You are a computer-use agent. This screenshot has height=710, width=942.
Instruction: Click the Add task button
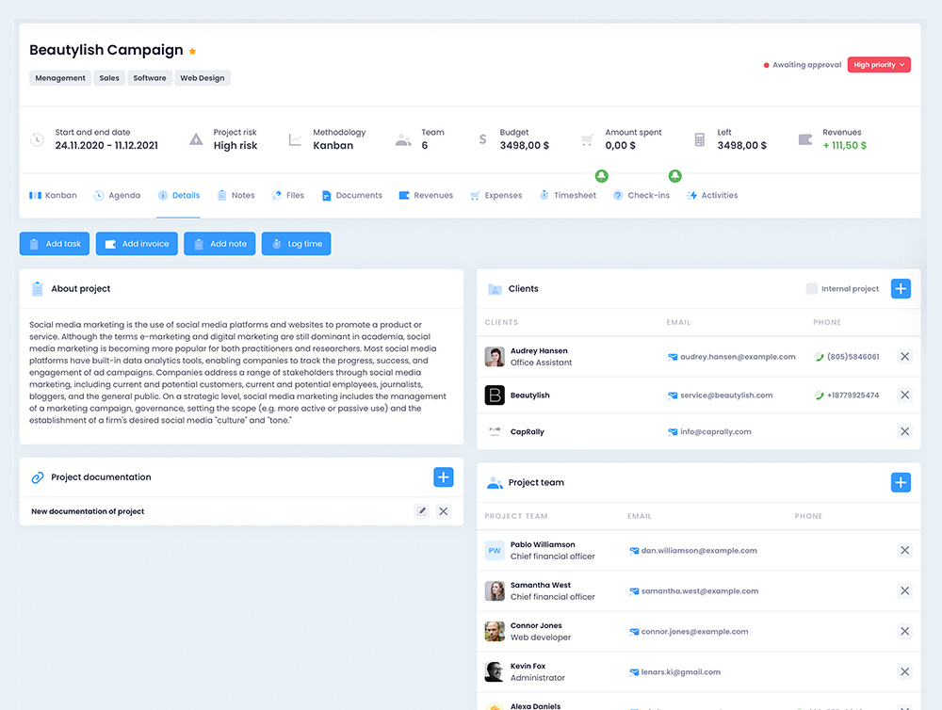tap(54, 243)
